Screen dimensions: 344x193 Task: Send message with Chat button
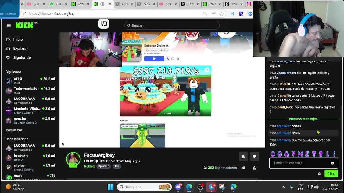coord(331,174)
